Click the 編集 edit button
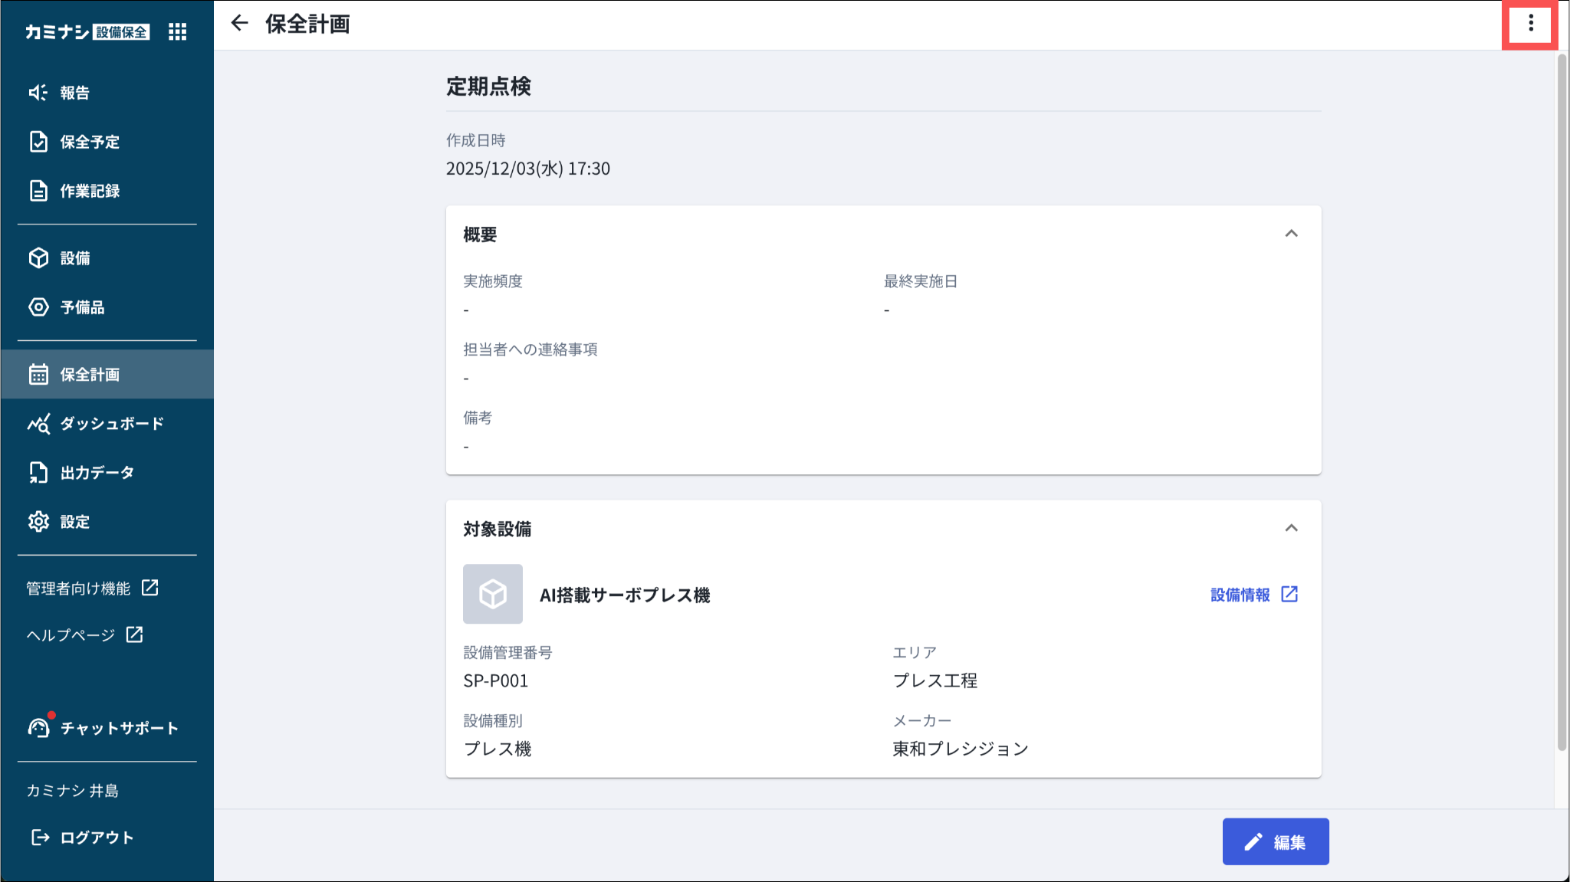The height and width of the screenshot is (882, 1570). [x=1275, y=841]
